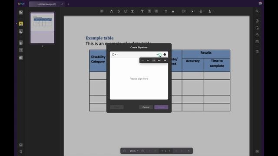Open the export PDF icon in right sidebar

pos(257,28)
